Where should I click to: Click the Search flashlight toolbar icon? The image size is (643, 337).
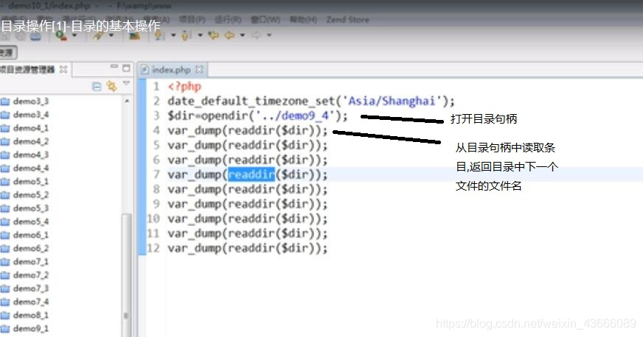[x=98, y=35]
